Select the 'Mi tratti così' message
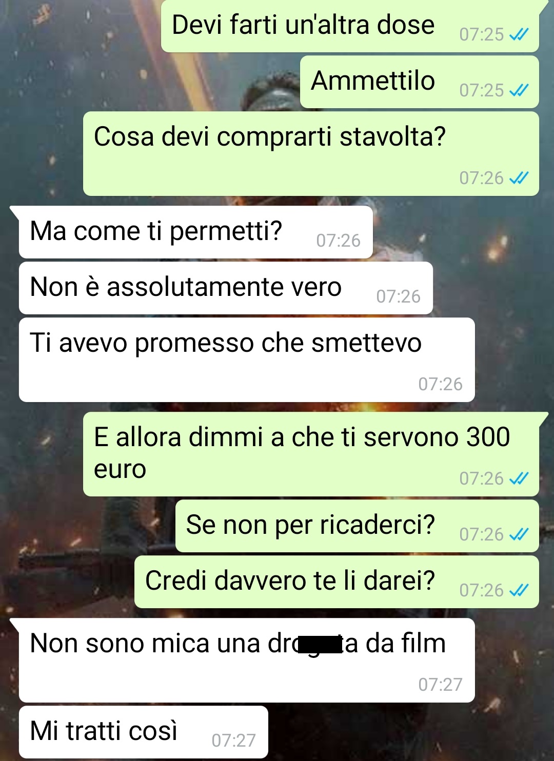Screen dimensions: 554x761 tap(143, 732)
